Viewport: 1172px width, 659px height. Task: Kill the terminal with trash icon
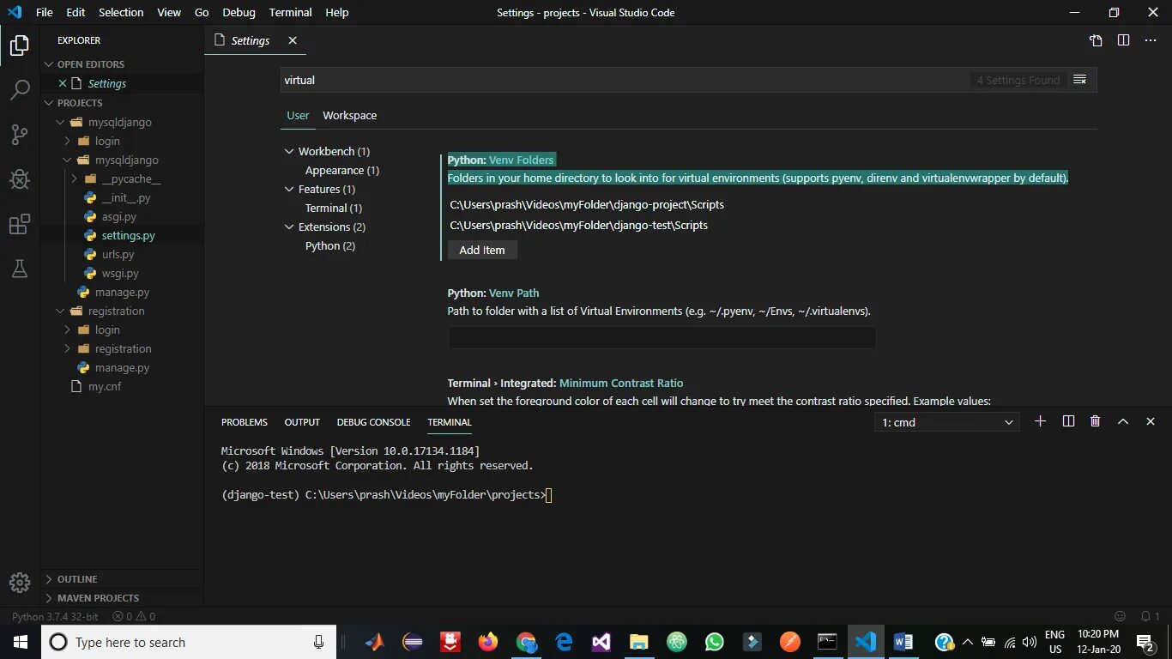[x=1095, y=421]
